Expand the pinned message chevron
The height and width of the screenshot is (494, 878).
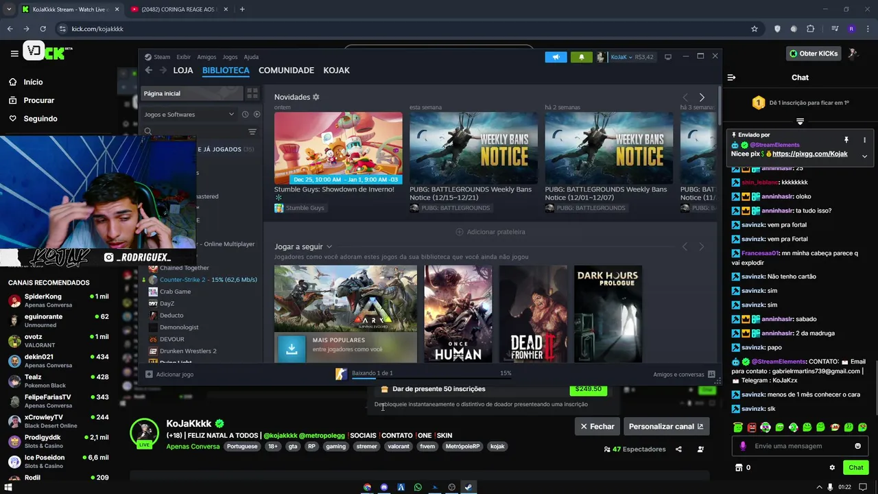pos(864,156)
